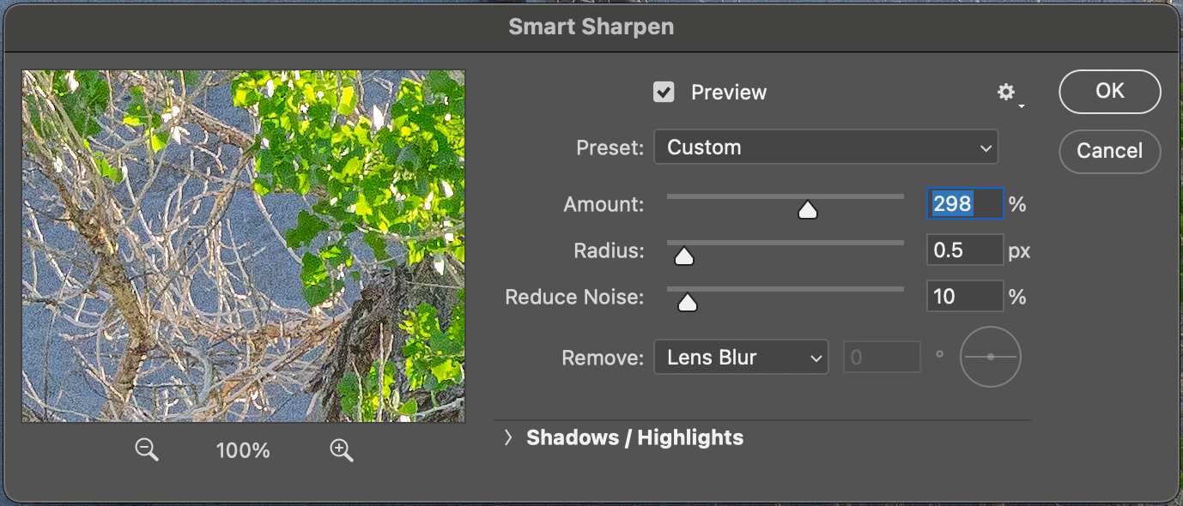Click the 100% zoom level label

tap(242, 449)
